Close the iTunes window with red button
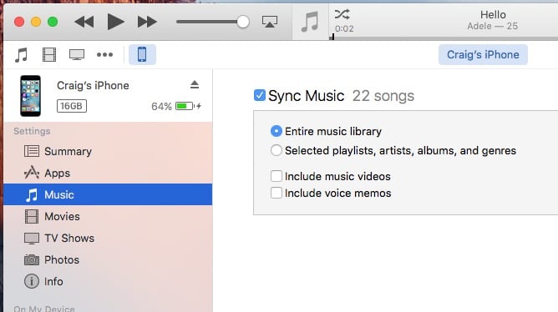The image size is (558, 312). [x=19, y=22]
